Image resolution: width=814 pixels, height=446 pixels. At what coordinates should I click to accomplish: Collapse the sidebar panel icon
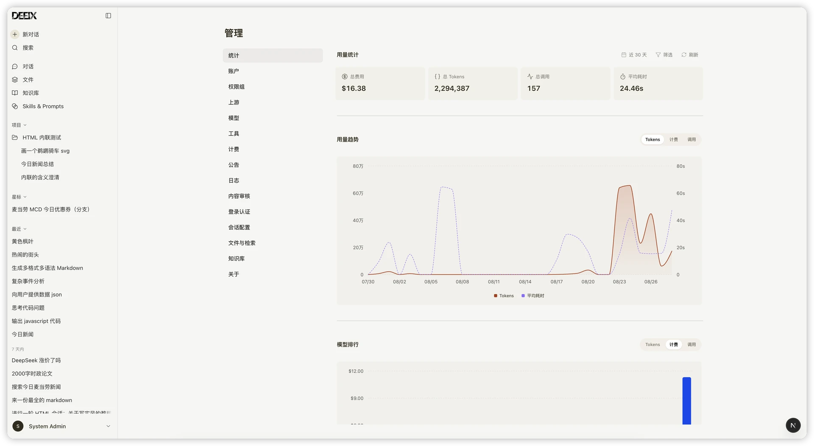[108, 16]
